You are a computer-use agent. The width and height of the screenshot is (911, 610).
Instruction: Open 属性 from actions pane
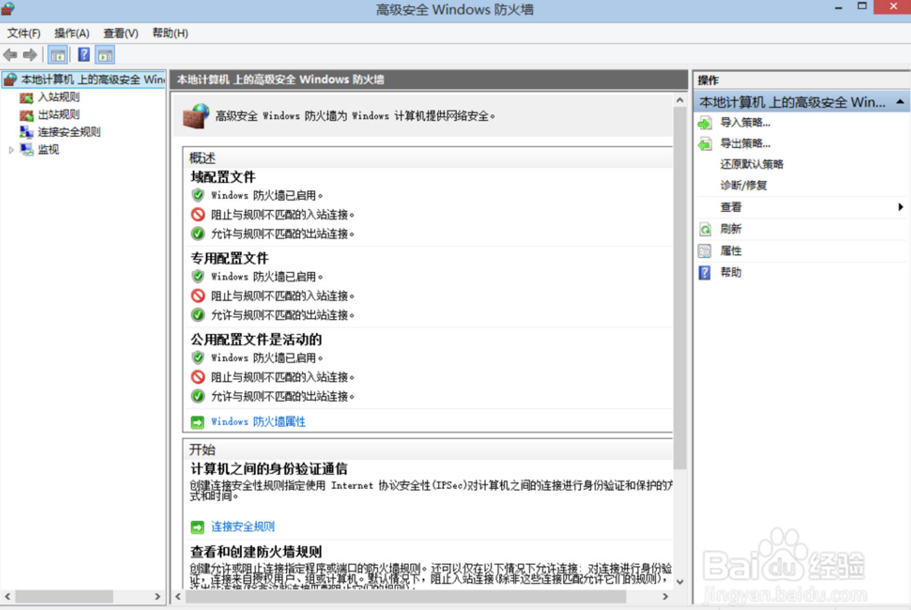731,251
